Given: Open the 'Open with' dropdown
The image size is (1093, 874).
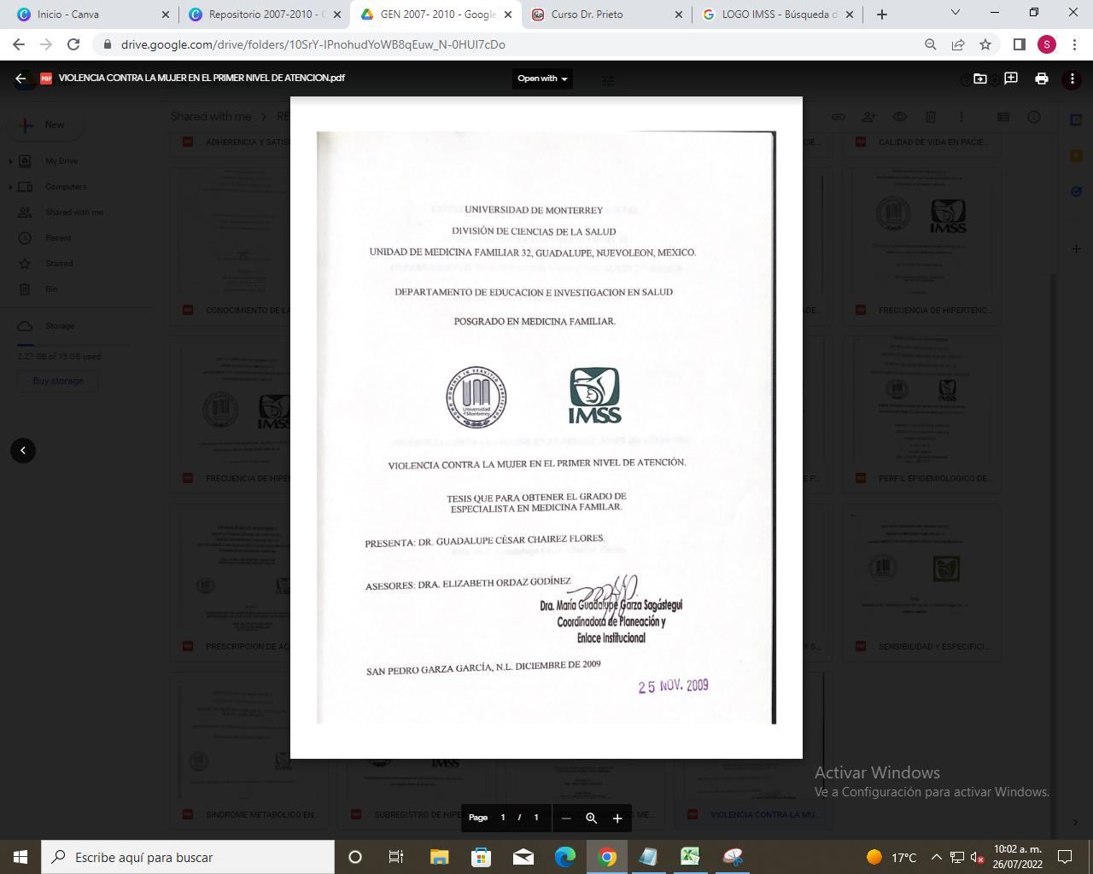Looking at the screenshot, I should coord(542,79).
